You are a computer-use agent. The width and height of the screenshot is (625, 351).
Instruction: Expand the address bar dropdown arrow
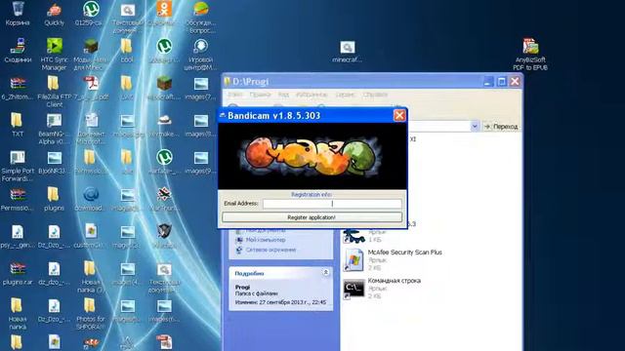[475, 126]
